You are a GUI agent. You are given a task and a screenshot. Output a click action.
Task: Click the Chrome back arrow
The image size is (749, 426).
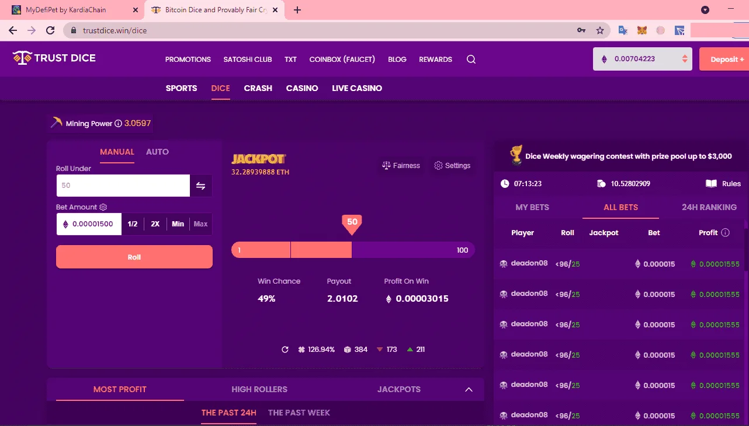click(x=13, y=30)
